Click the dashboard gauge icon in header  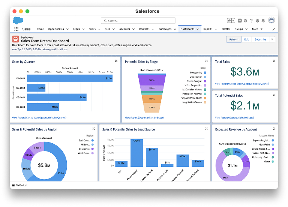click(x=16, y=39)
